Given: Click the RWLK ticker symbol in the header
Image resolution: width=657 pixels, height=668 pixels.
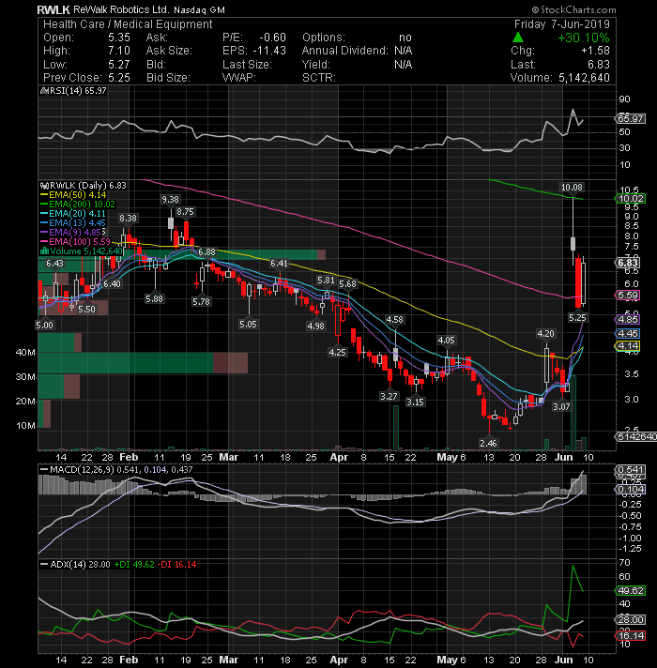Looking at the screenshot, I should [x=53, y=9].
